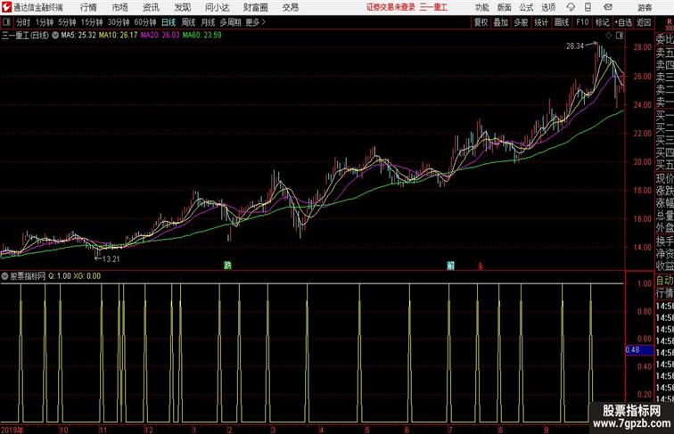Click the 13.21 low price label
This screenshot has width=674, height=434.
[x=111, y=259]
